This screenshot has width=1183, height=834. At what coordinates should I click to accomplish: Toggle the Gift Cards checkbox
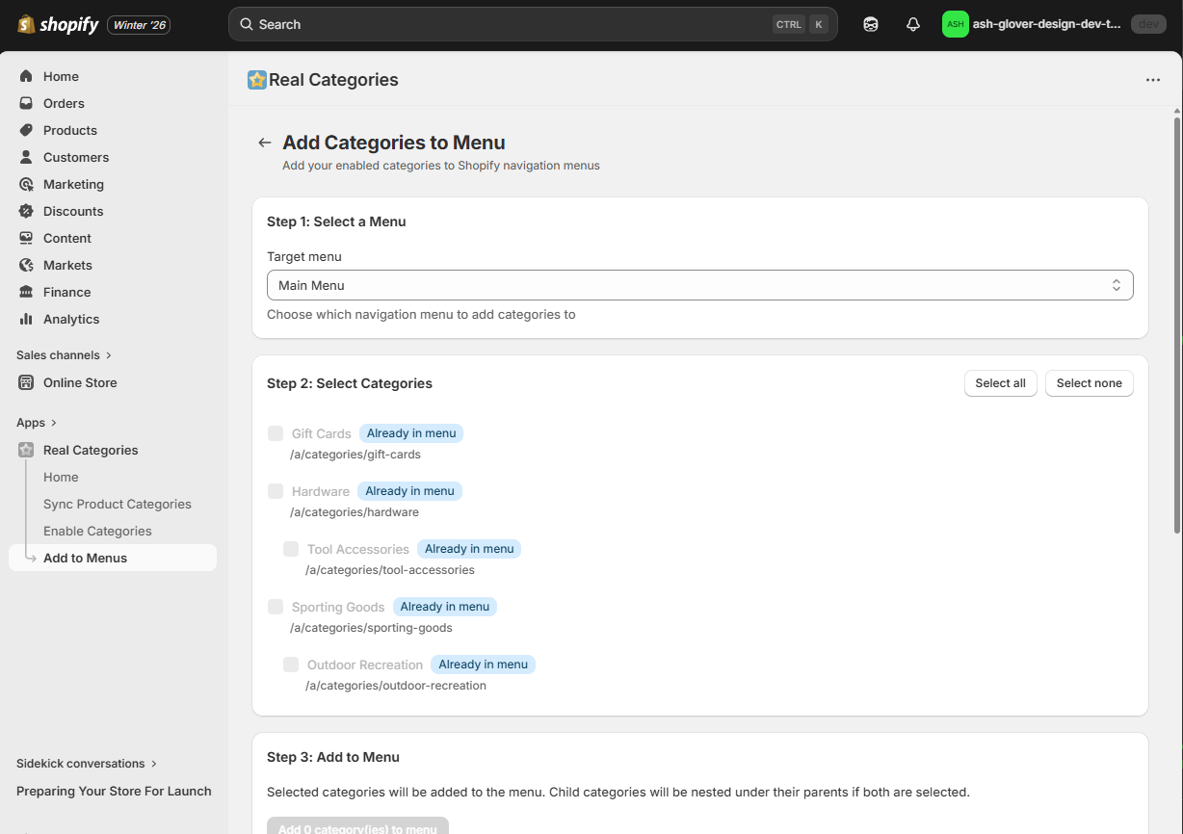point(275,433)
